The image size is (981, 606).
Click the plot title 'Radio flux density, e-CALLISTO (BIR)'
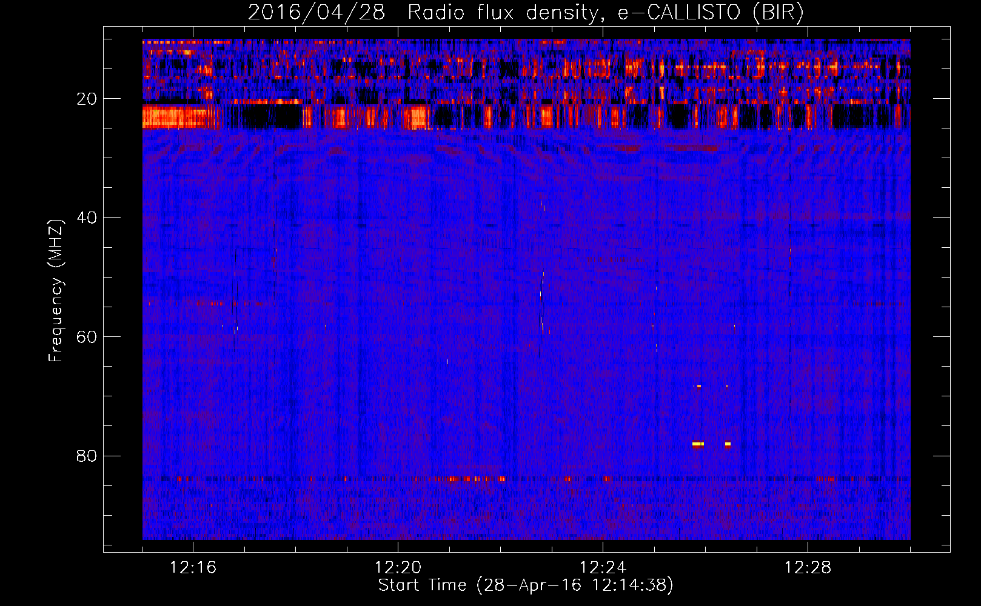tap(605, 13)
